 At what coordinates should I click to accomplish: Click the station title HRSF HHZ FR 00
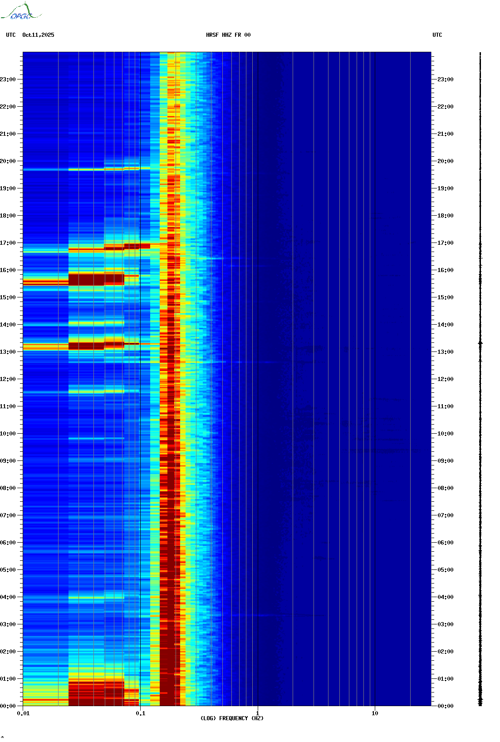click(x=228, y=35)
